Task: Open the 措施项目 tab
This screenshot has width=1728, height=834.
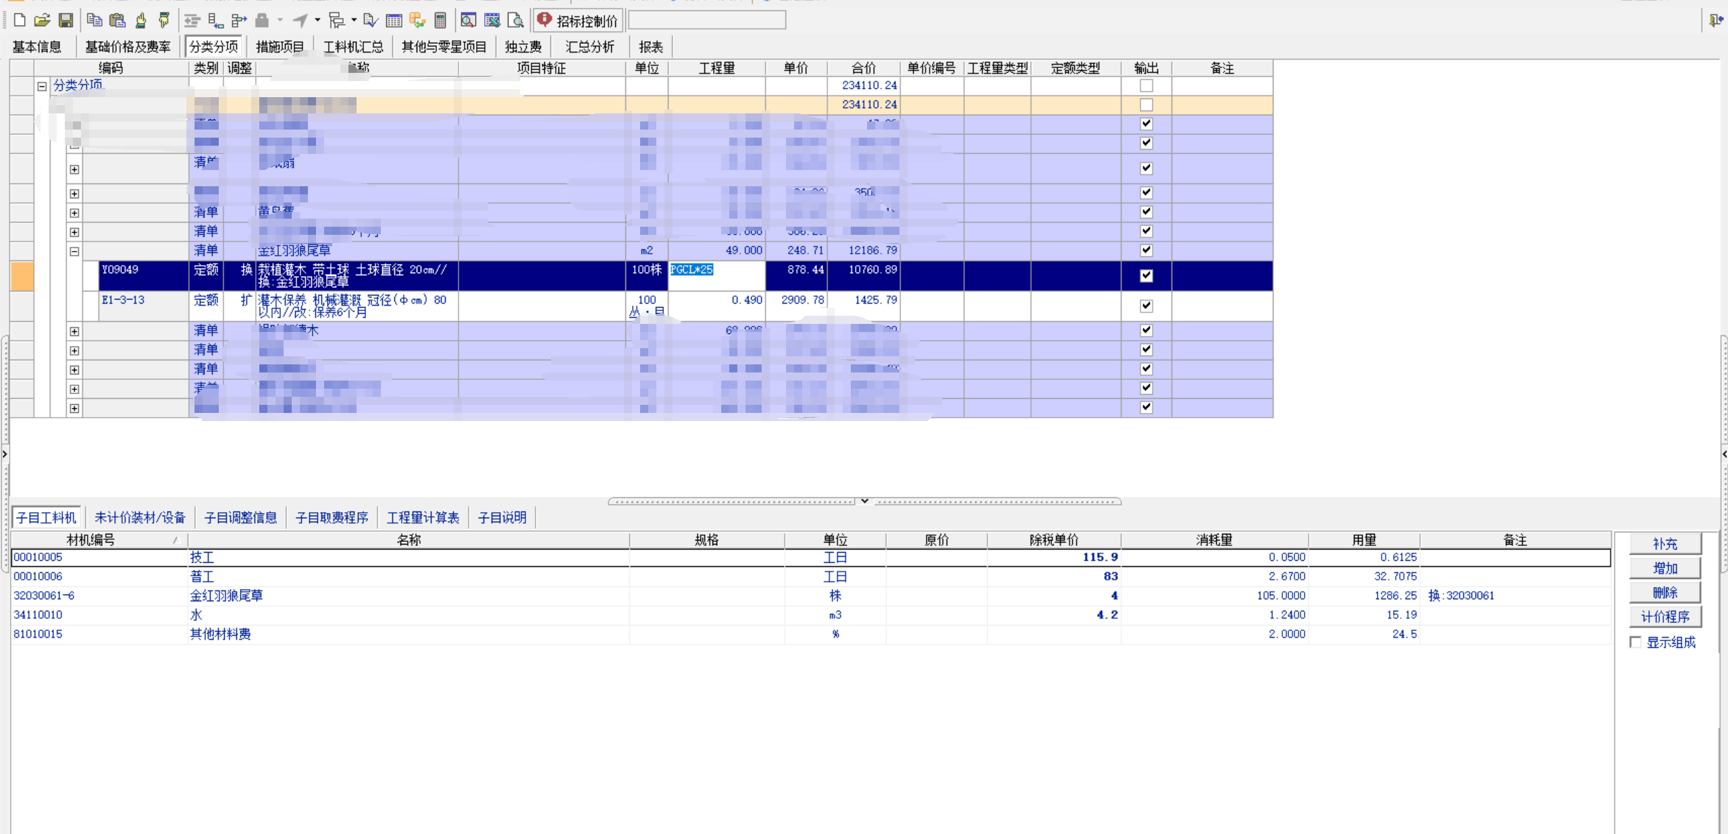Action: pyautogui.click(x=280, y=47)
